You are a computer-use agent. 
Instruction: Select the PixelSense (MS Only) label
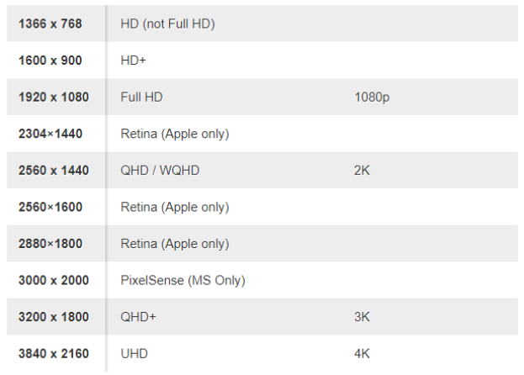coord(183,280)
